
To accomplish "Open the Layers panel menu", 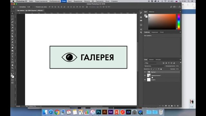I will [180, 60].
